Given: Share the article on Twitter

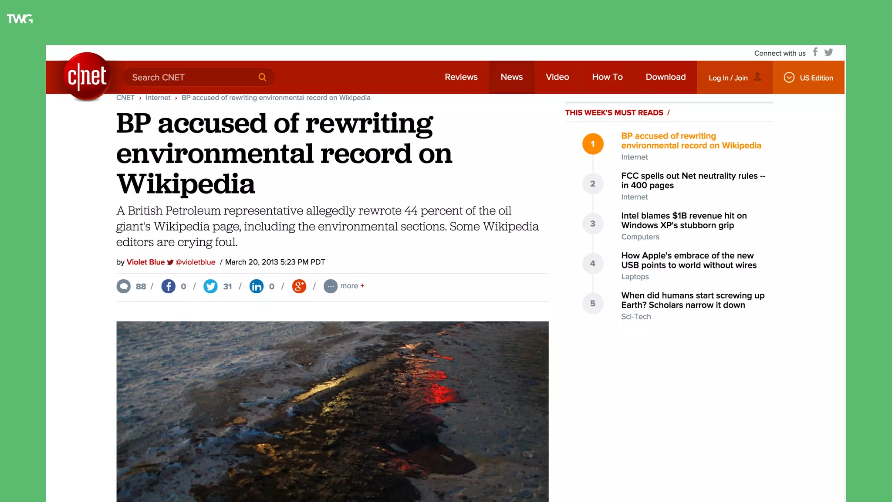Looking at the screenshot, I should pyautogui.click(x=210, y=286).
